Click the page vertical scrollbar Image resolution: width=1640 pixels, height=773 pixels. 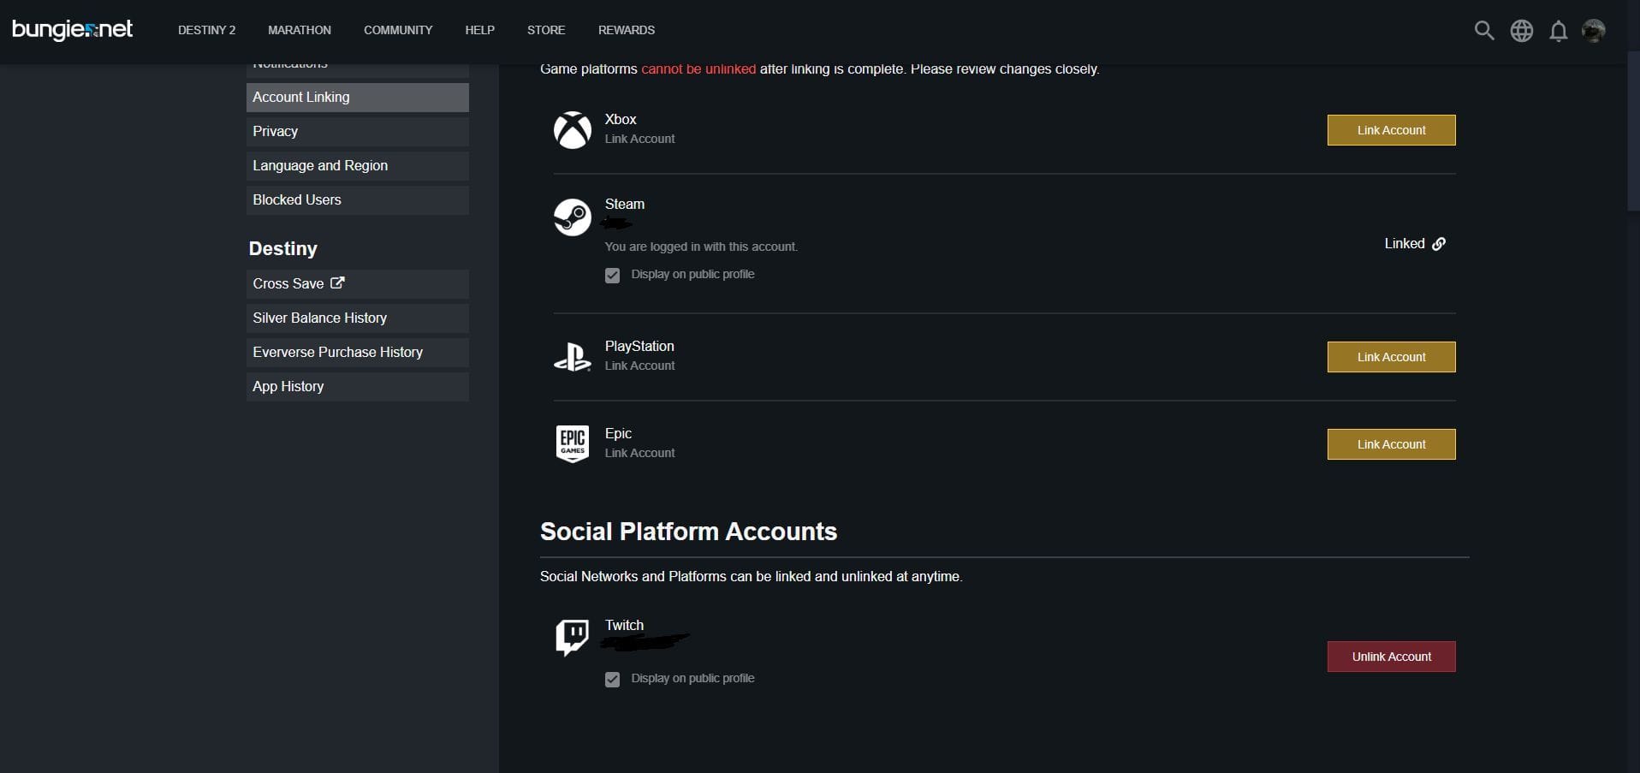tap(1632, 137)
